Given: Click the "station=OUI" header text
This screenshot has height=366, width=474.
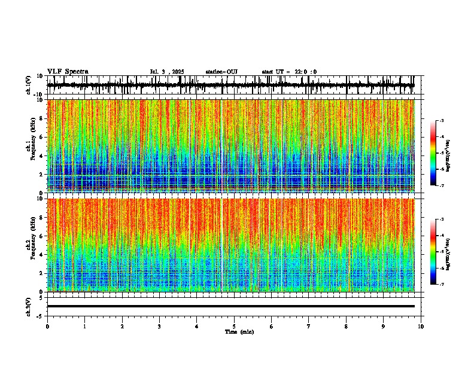Looking at the screenshot, I should [x=221, y=72].
